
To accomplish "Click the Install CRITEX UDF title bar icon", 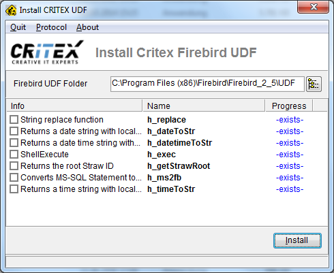I will [x=11, y=10].
